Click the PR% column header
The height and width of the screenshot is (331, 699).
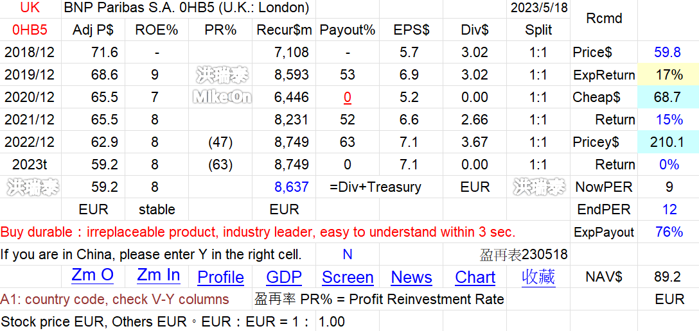click(x=220, y=30)
